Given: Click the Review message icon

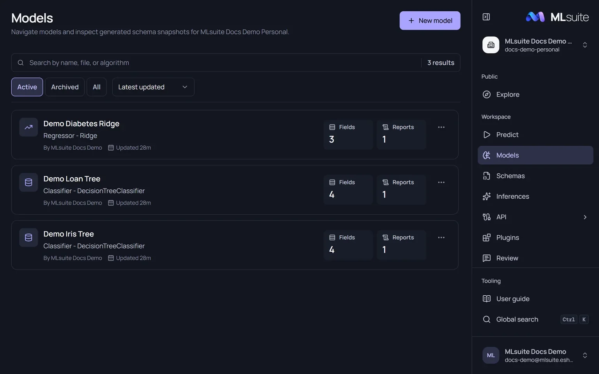Looking at the screenshot, I should (486, 258).
